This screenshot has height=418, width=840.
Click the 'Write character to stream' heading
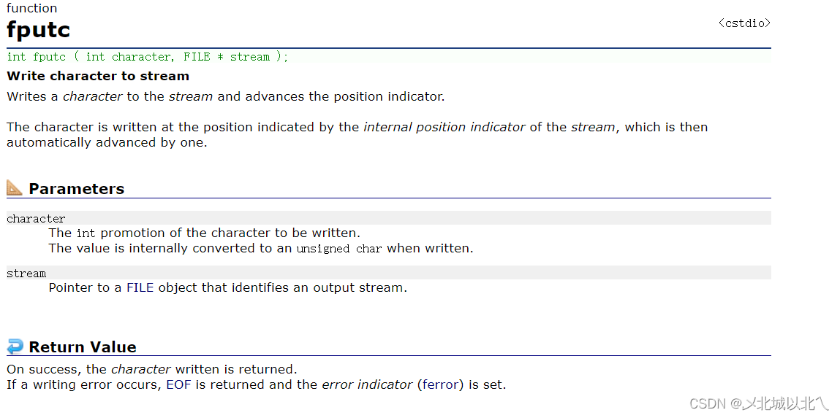click(98, 76)
